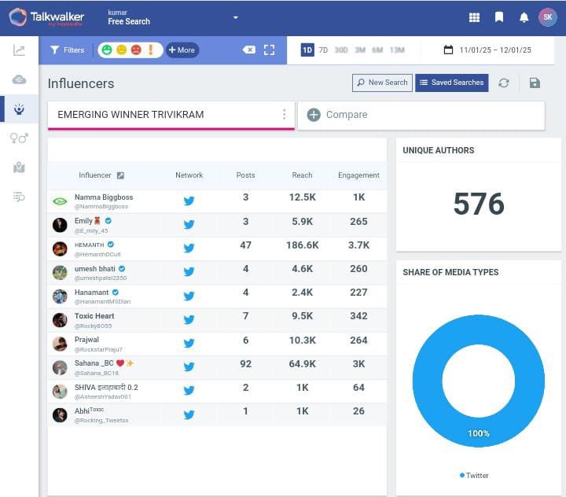Clear filters with the backspace icon

tap(249, 50)
